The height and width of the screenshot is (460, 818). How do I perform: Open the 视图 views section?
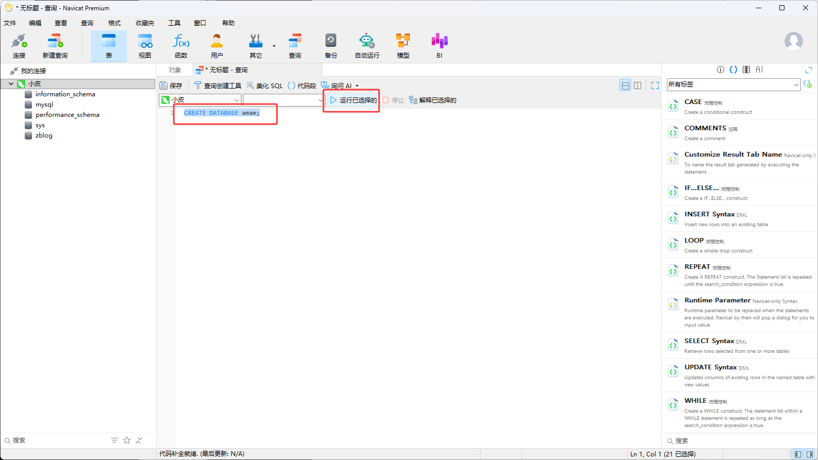coord(145,46)
